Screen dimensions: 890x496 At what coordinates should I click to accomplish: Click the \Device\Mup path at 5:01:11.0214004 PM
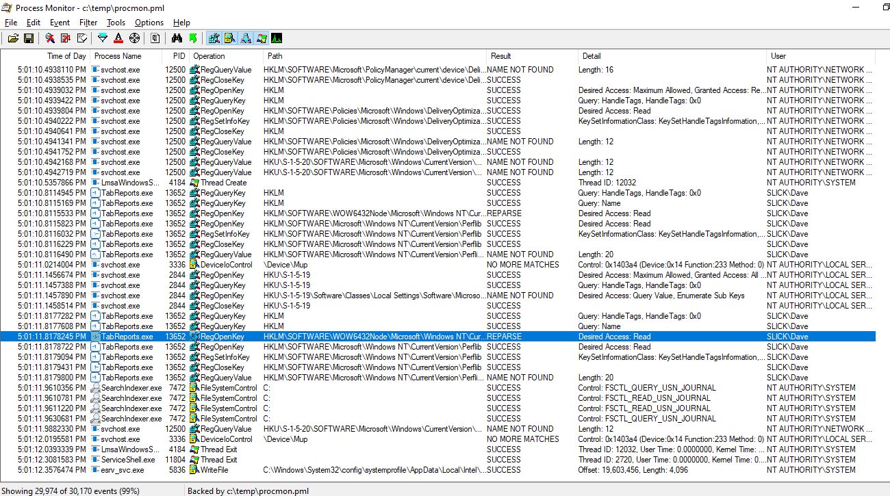click(x=285, y=265)
